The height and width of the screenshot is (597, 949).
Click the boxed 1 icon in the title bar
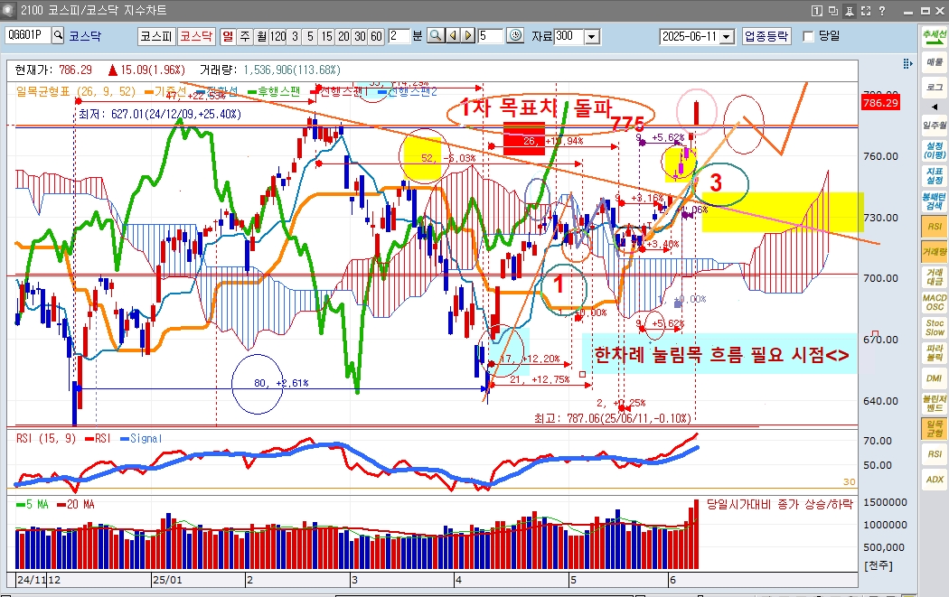(816, 10)
